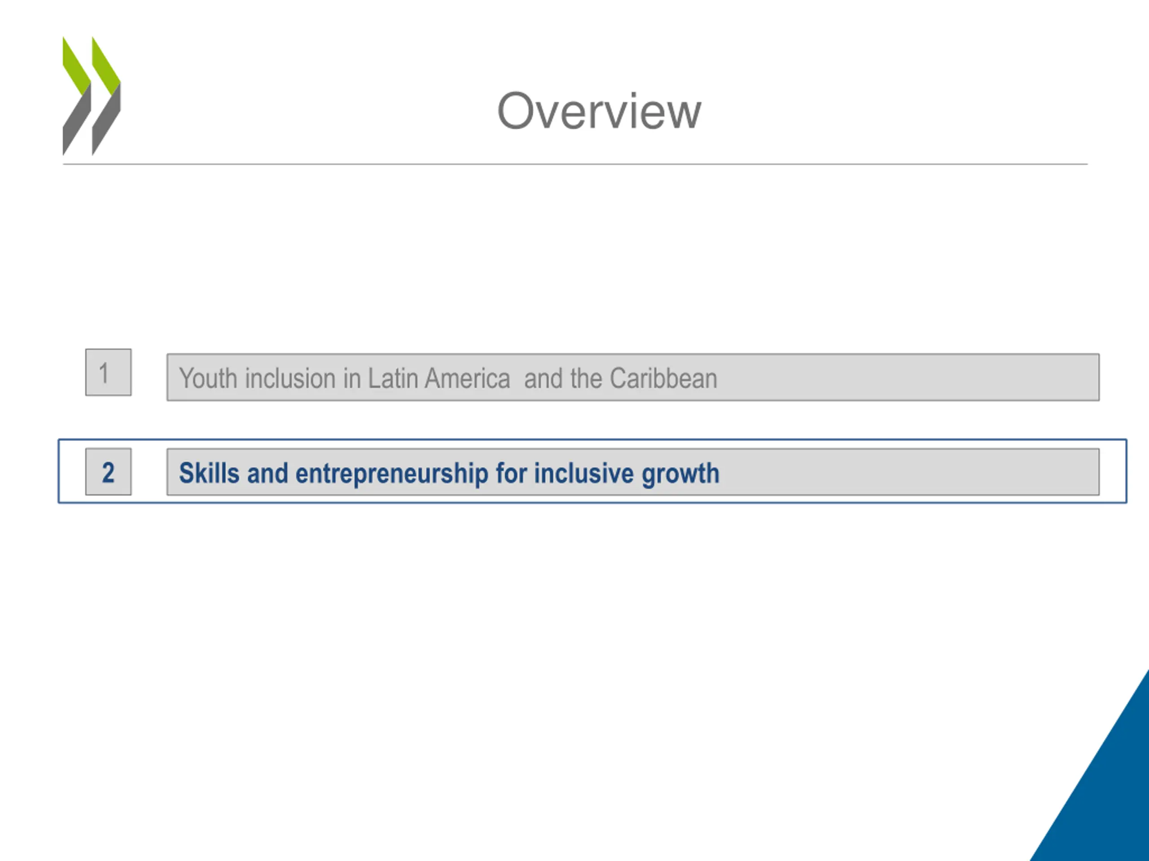1149x861 pixels.
Task: Select the left chevron of the logo
Action: [77, 96]
